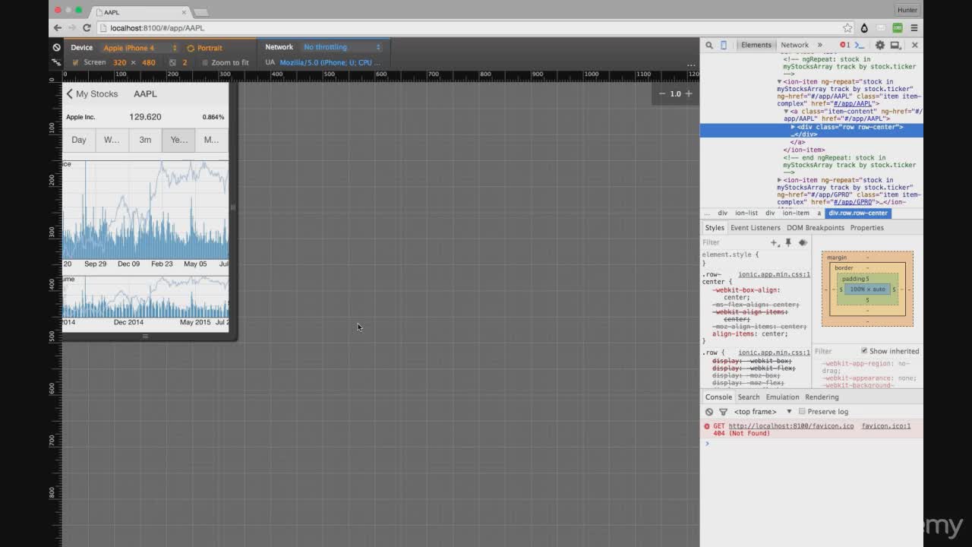Expand the div row row-center node
Image resolution: width=972 pixels, height=547 pixels.
click(793, 127)
